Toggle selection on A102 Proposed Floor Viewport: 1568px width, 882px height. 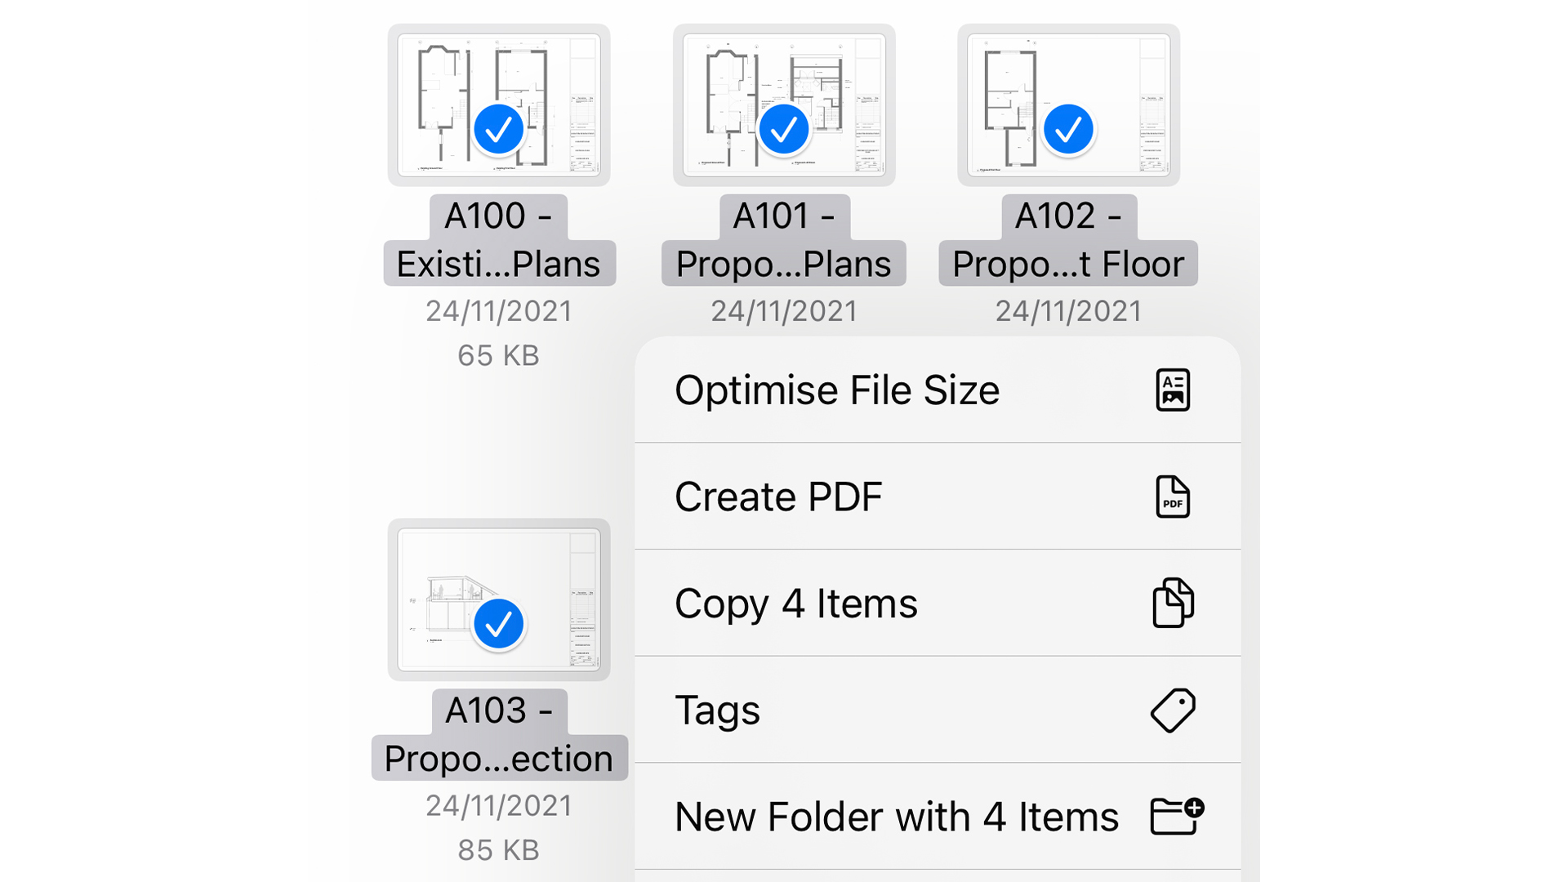pyautogui.click(x=1067, y=128)
